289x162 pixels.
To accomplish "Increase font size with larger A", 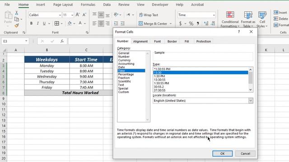I will pyautogui.click(x=78, y=15).
